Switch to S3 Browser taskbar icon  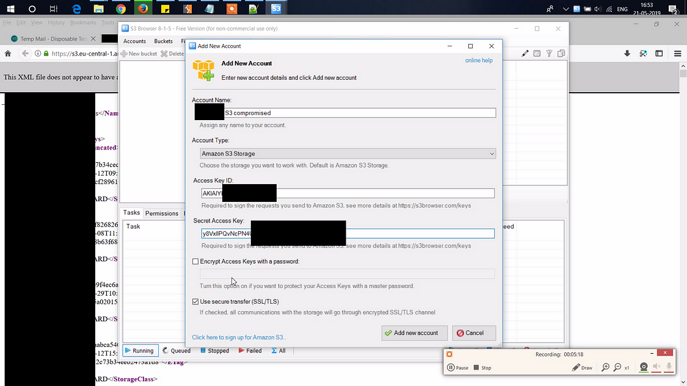pos(276,9)
